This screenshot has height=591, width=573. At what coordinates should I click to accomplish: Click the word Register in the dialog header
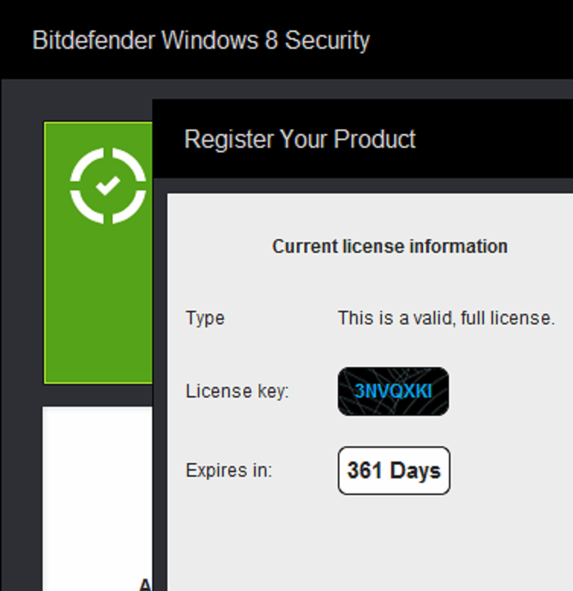230,139
